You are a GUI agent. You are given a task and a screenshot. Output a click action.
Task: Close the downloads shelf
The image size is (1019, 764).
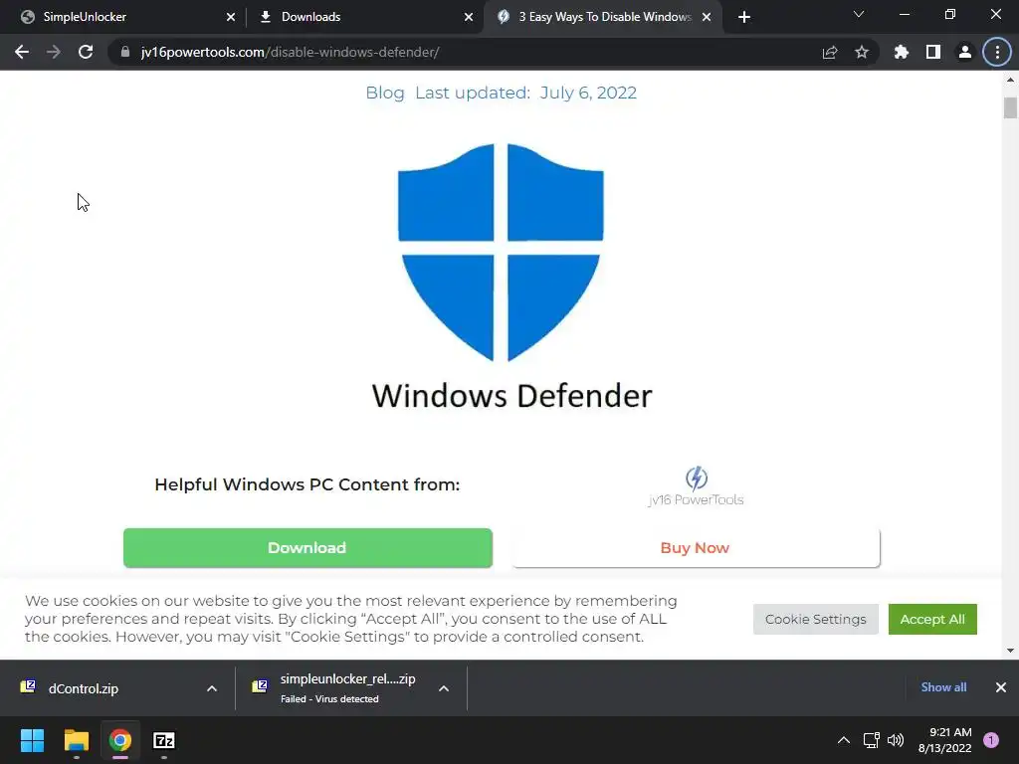tap(1001, 687)
